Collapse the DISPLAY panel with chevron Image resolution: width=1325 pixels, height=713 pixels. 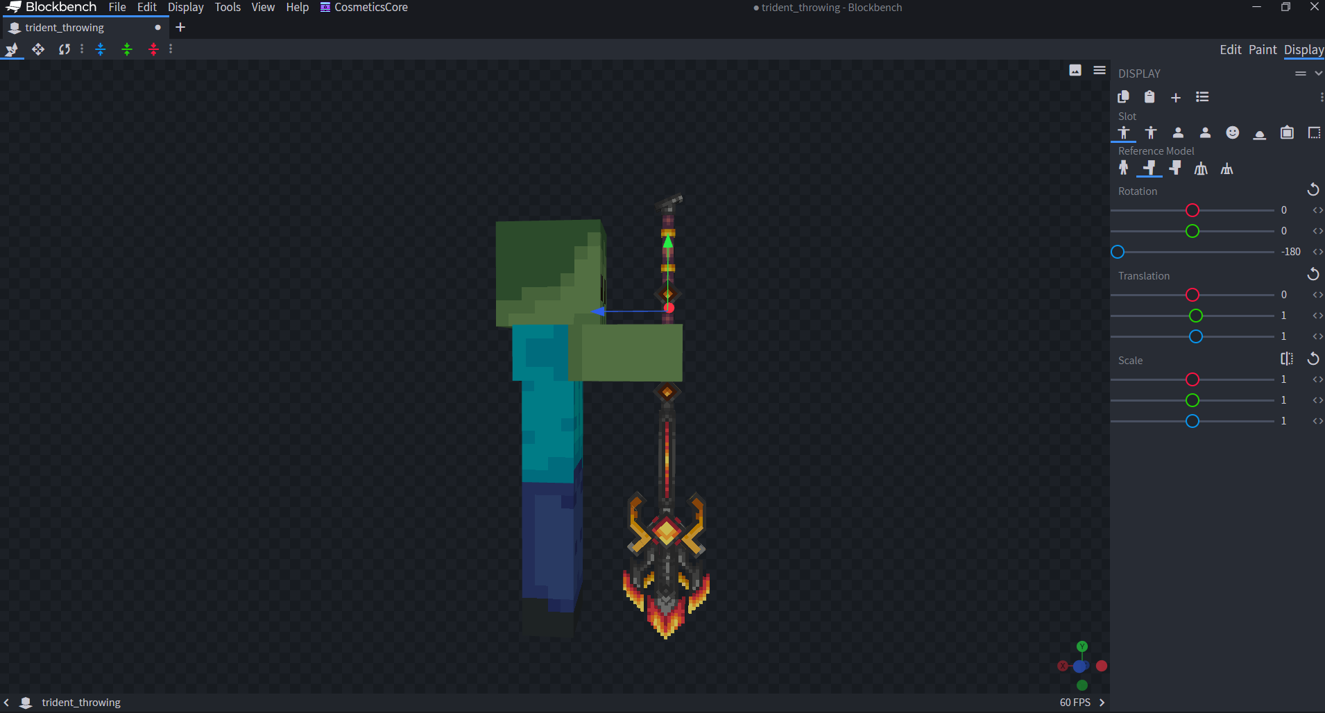coord(1318,73)
